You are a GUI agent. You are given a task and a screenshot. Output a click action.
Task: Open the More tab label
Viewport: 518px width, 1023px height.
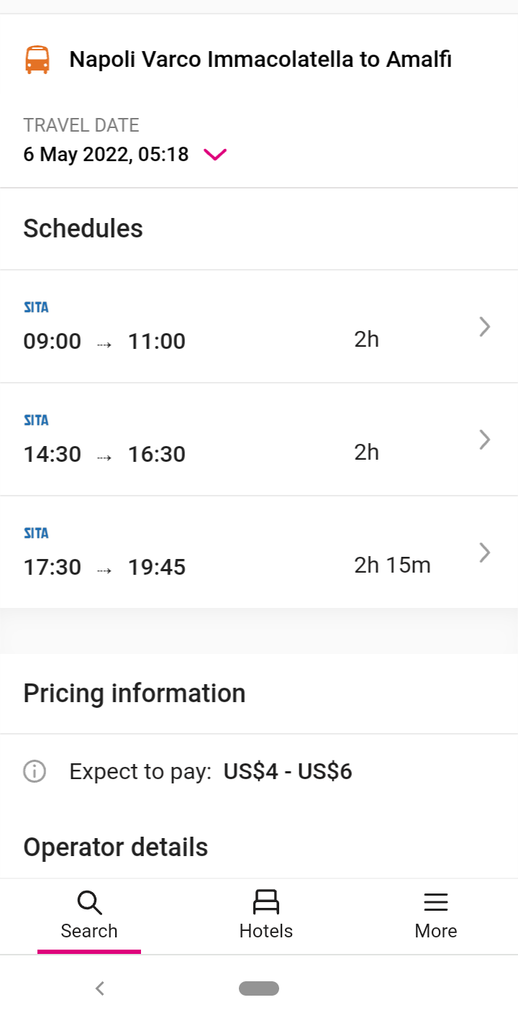pyautogui.click(x=436, y=931)
